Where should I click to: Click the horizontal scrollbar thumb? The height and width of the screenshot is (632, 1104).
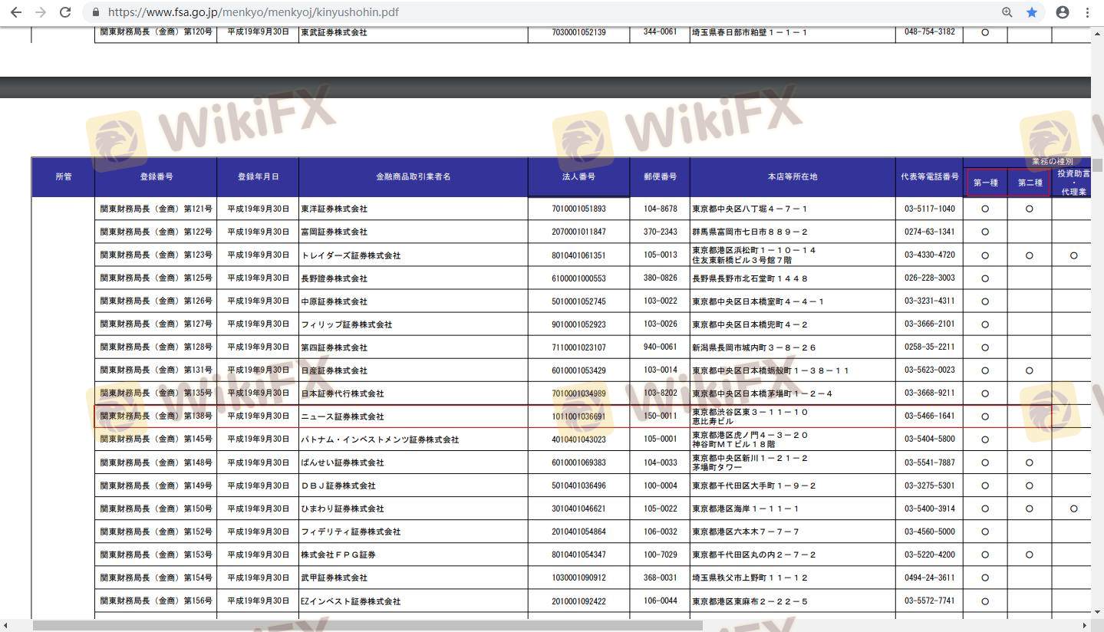tap(367, 626)
